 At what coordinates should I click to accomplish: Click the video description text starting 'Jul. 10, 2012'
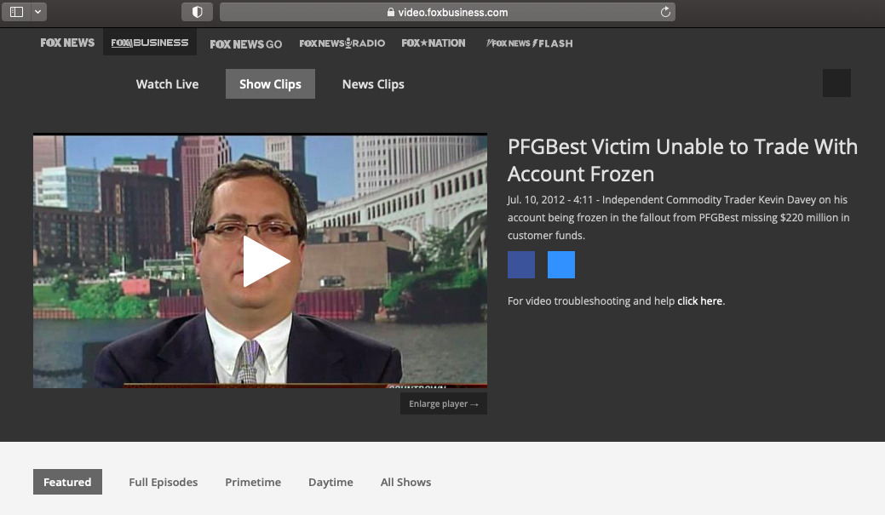click(x=678, y=218)
